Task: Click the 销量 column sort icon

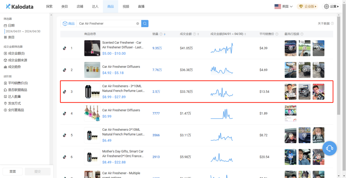Action: [x=165, y=34]
